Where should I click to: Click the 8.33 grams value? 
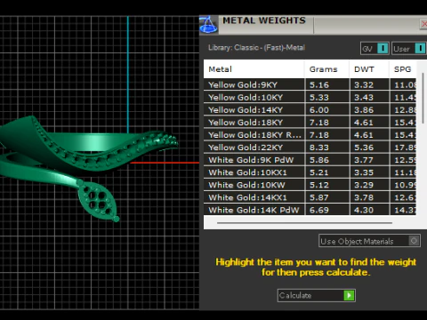tap(319, 148)
